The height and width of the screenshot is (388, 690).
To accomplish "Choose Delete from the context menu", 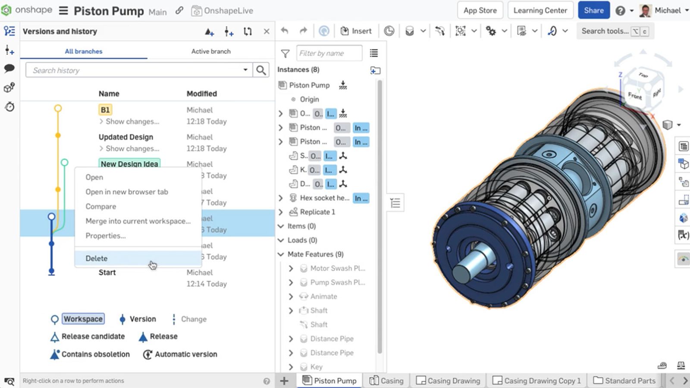I will (97, 258).
